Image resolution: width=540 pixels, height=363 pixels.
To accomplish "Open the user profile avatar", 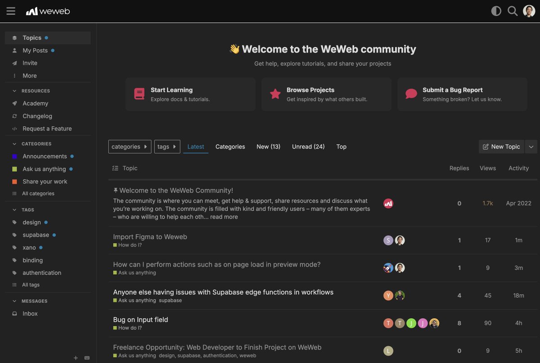I will 529,11.
